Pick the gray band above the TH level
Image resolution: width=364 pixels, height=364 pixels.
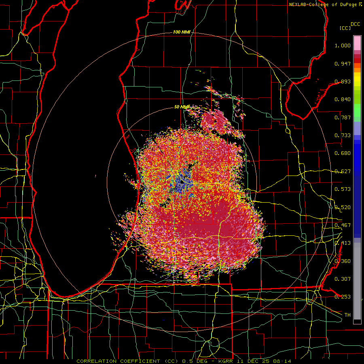357,281
